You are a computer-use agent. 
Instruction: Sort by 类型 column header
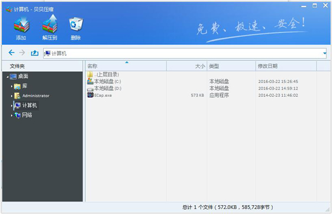(x=231, y=66)
